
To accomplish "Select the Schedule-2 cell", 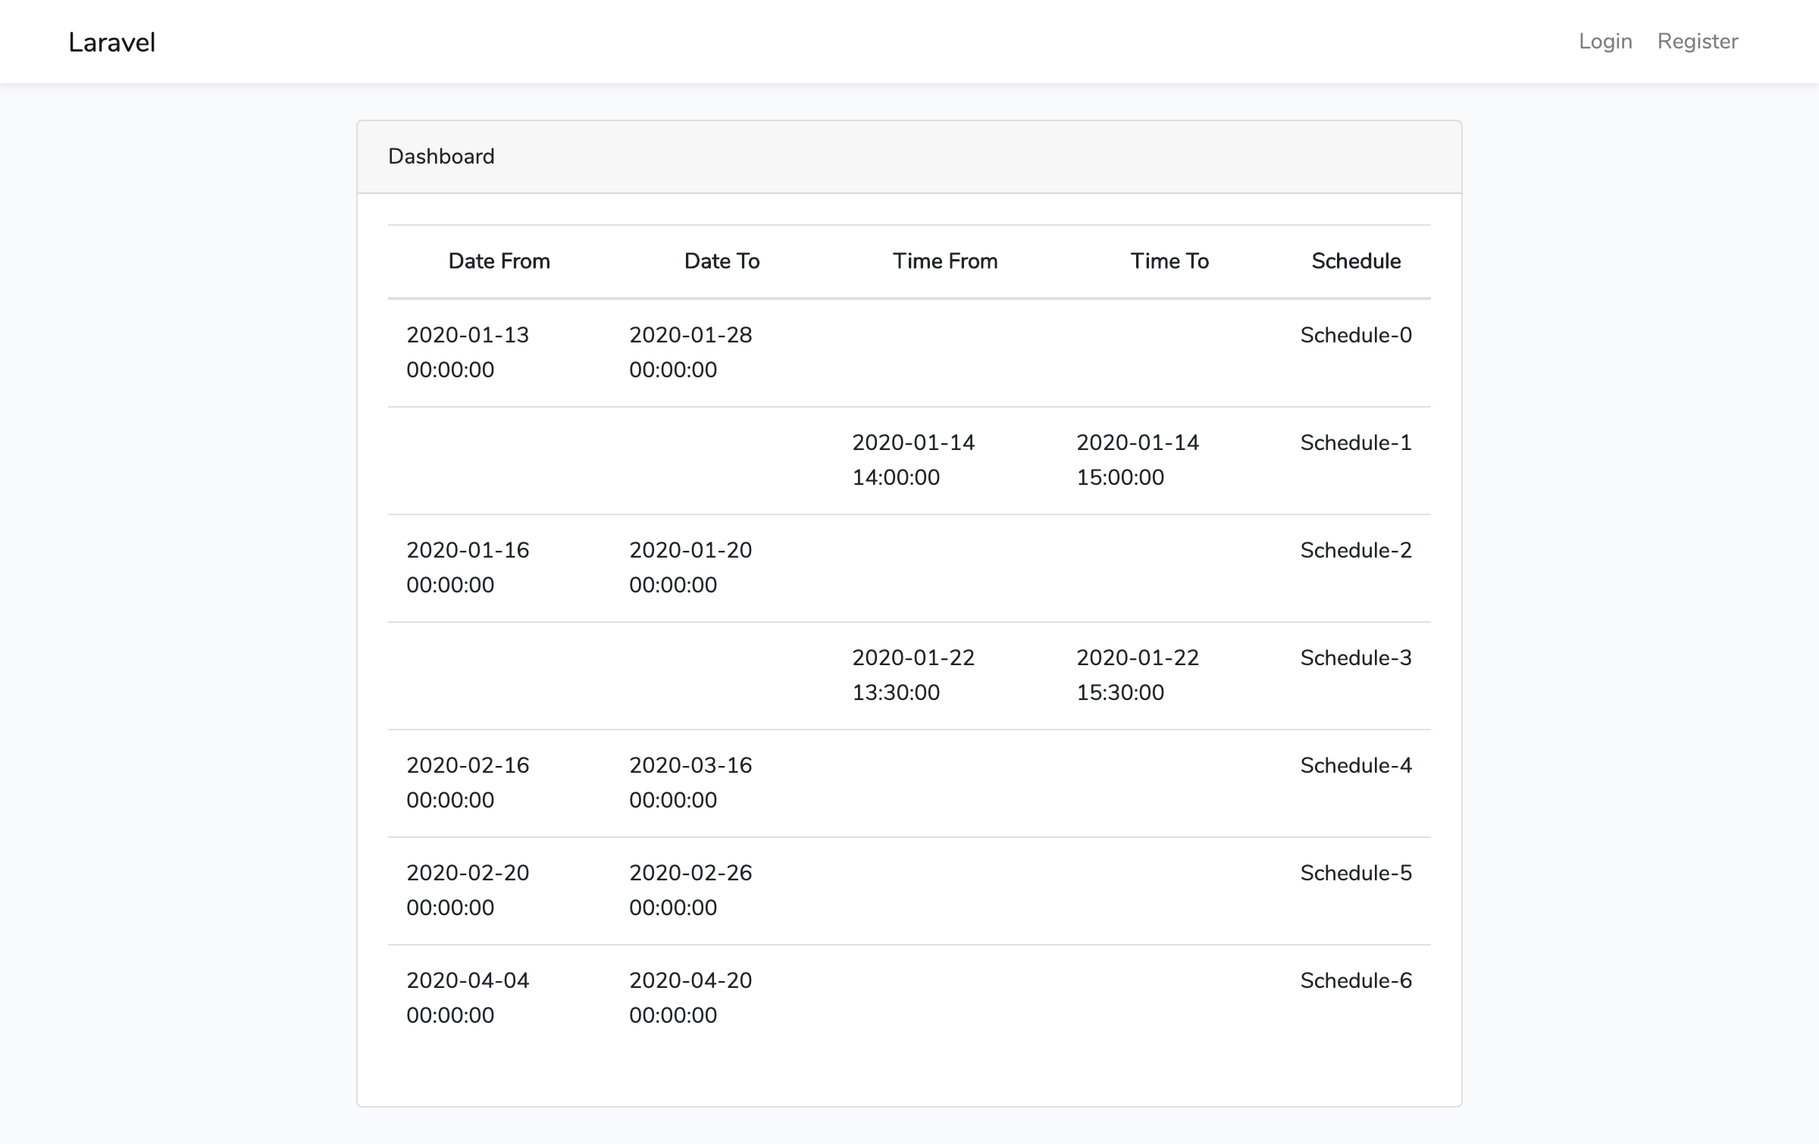I will pyautogui.click(x=1355, y=551).
